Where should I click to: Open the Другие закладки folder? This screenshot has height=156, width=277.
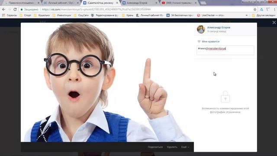coord(264,16)
